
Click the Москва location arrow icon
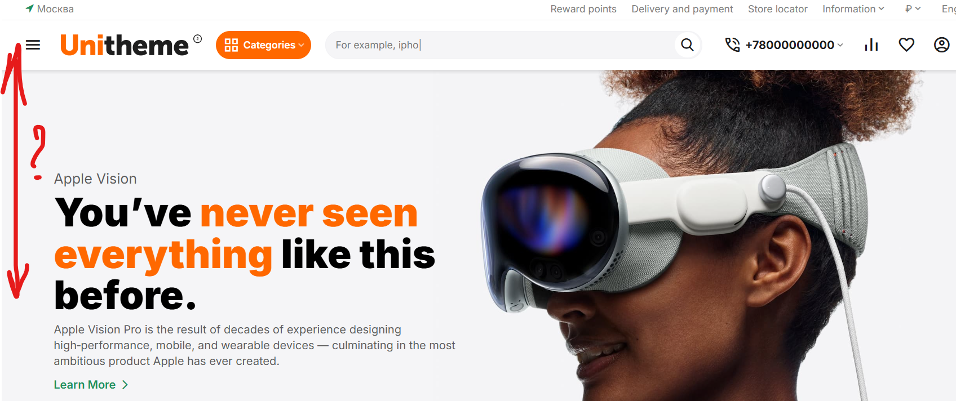point(30,8)
